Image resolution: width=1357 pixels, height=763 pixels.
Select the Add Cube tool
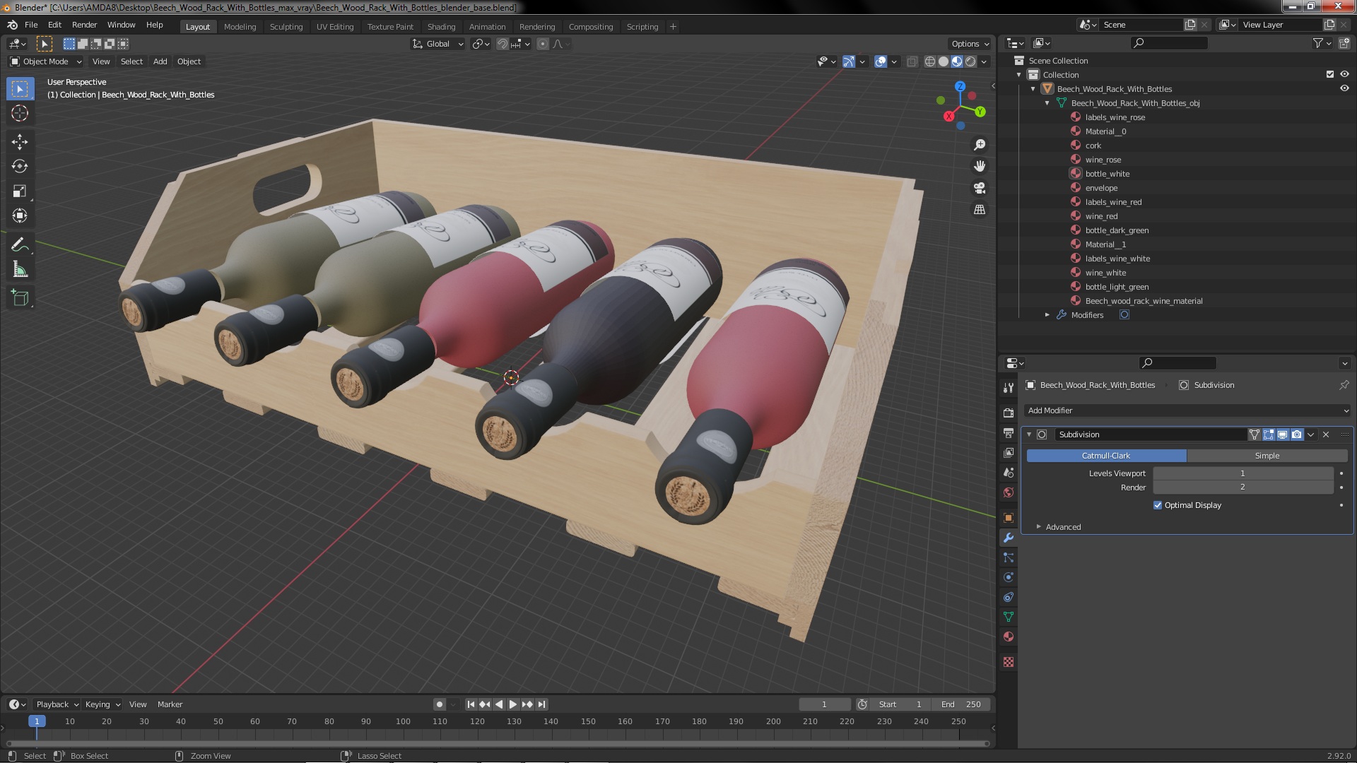coord(20,298)
